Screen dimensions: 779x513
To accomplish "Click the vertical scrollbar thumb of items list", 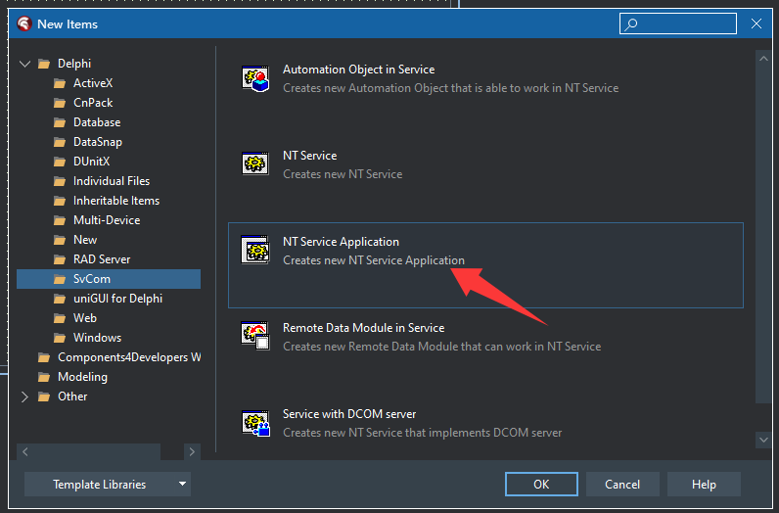I will 763,234.
